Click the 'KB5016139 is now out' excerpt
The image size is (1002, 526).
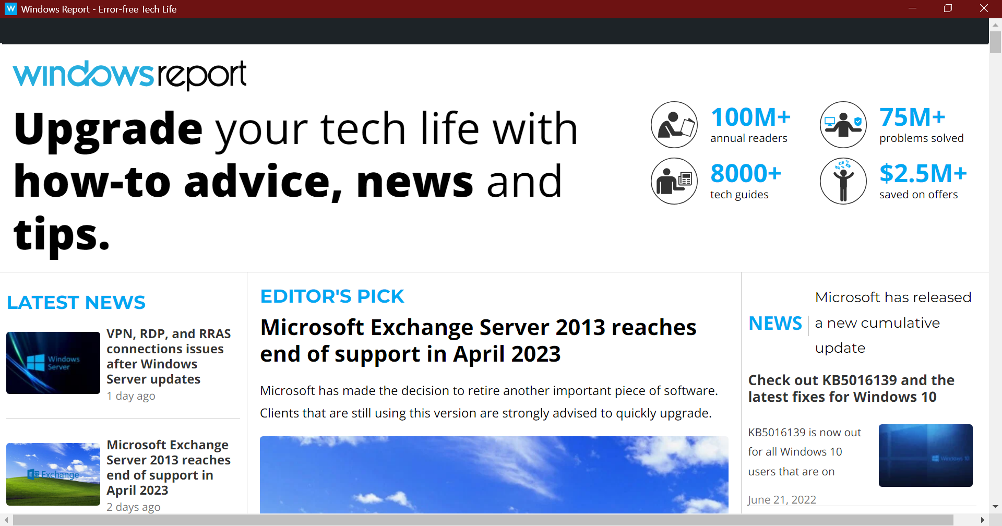(805, 452)
